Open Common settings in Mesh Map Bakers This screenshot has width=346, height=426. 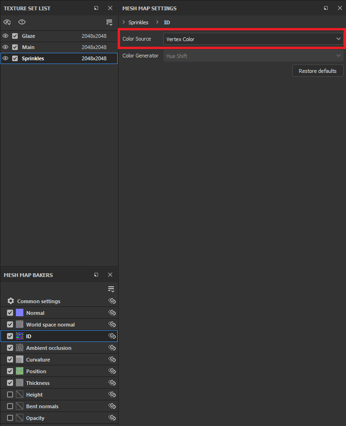click(x=38, y=301)
